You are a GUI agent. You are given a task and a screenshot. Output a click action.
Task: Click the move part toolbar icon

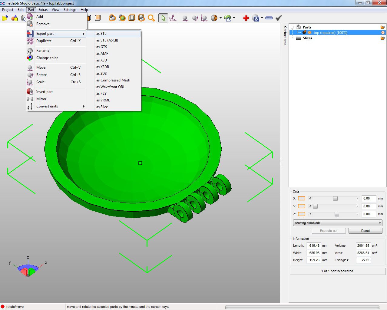click(185, 18)
